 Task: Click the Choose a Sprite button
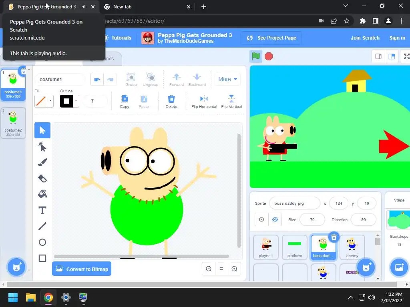tap(366, 267)
